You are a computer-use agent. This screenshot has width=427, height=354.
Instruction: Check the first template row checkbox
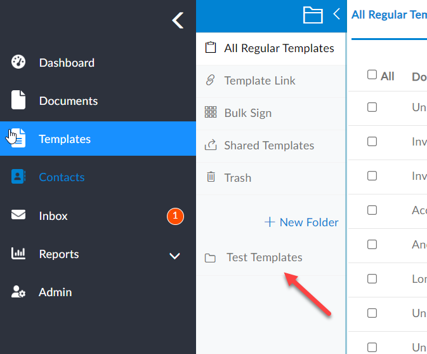click(372, 107)
